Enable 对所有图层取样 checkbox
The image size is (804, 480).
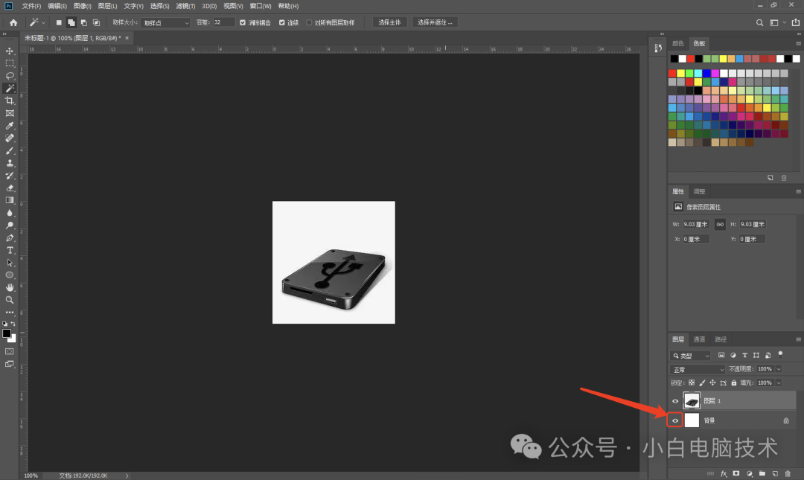point(309,22)
